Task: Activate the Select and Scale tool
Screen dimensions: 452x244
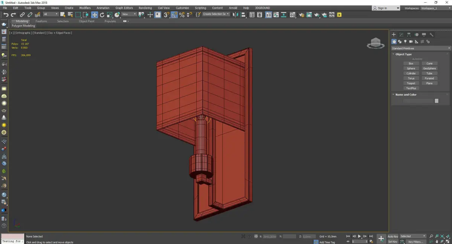Action: pos(109,15)
